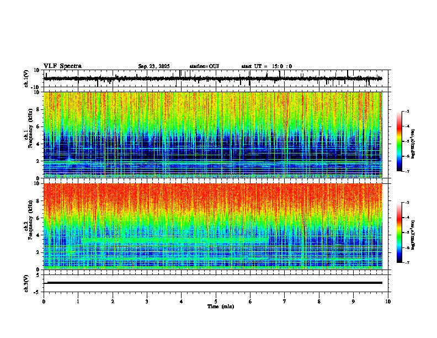Click the 'station=OUJ' label
This screenshot has width=437, height=338.
[204, 66]
